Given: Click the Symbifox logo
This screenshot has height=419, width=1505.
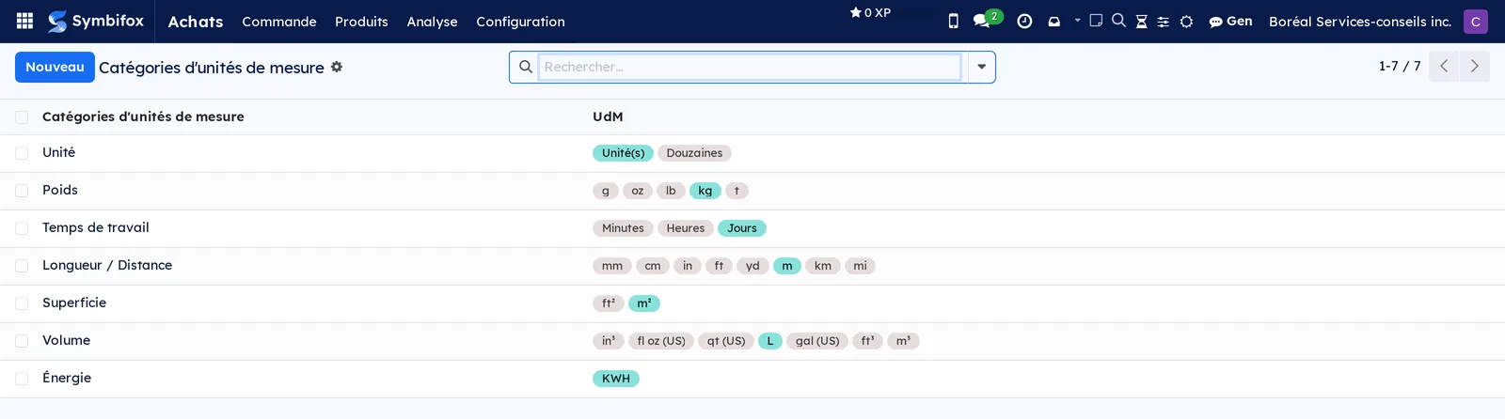Looking at the screenshot, I should (96, 21).
